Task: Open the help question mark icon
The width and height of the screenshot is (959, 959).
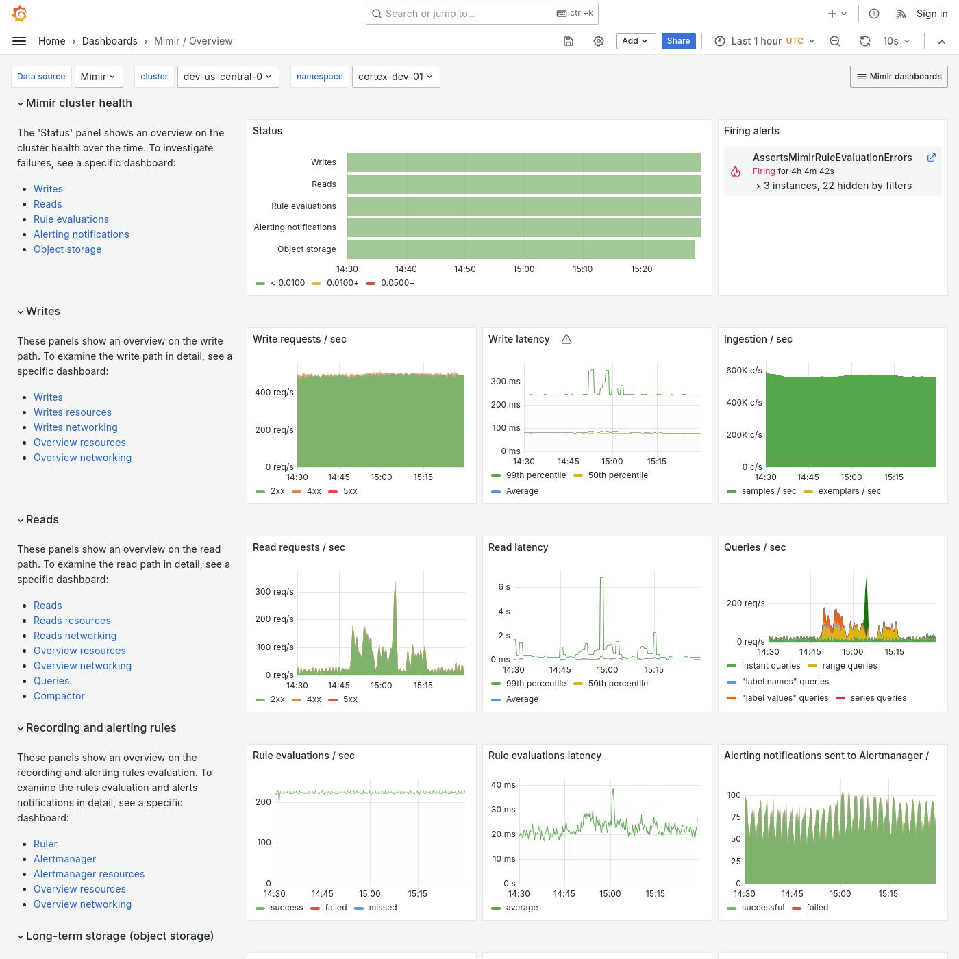Action: pyautogui.click(x=873, y=14)
